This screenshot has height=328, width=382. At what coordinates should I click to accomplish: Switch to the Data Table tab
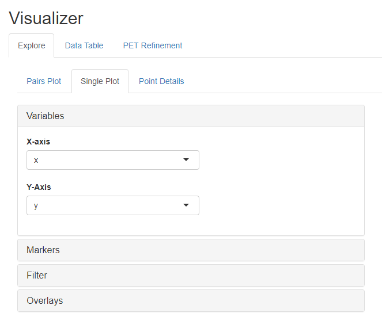[84, 45]
